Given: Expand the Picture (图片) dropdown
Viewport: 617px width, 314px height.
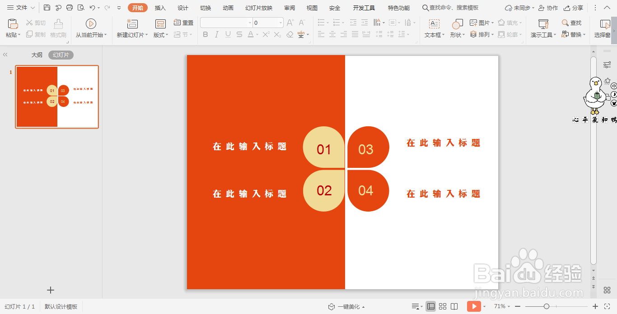Looking at the screenshot, I should pyautogui.click(x=492, y=23).
